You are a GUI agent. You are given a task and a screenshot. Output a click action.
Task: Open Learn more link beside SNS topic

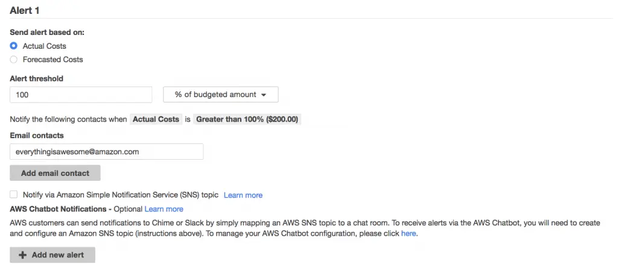coord(243,195)
